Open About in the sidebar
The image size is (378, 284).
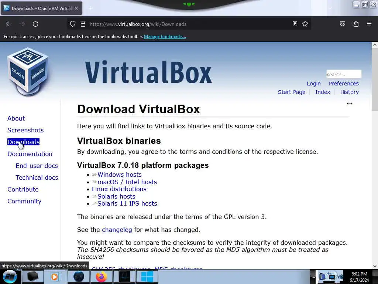pos(16,118)
